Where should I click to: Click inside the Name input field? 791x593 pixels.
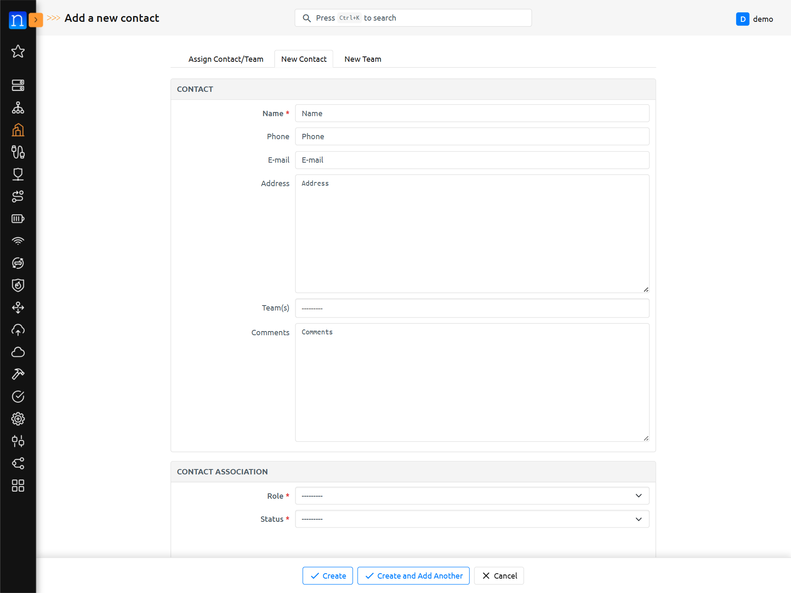coord(472,113)
